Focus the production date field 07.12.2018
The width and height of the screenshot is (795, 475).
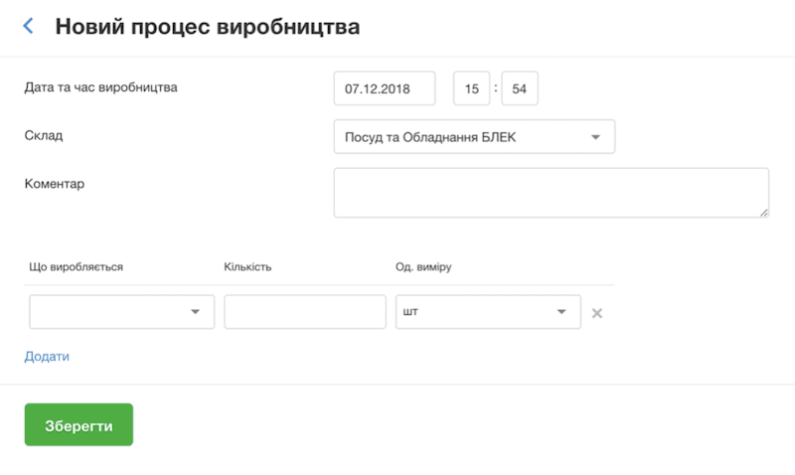coord(385,88)
